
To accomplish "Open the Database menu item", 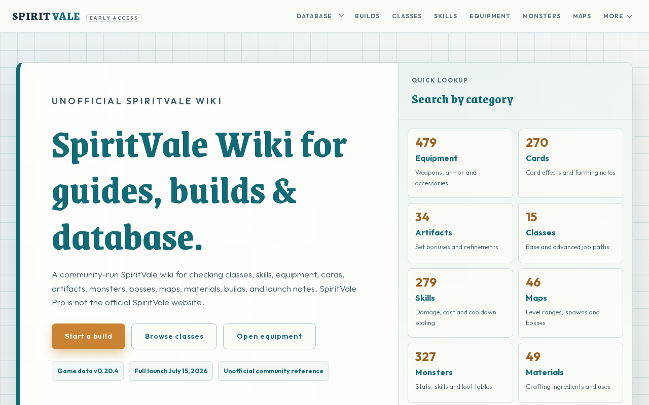I will (314, 16).
